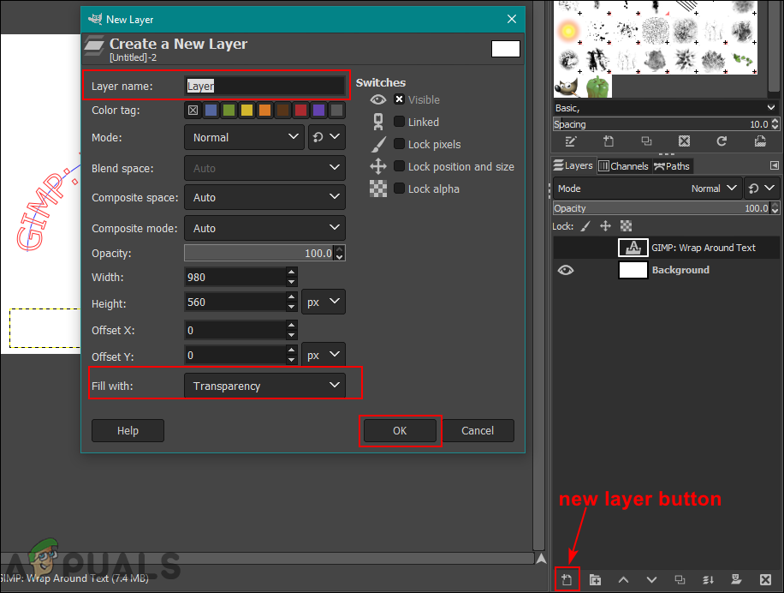
Task: Select the glowing orange sparks brush
Action: tap(568, 31)
